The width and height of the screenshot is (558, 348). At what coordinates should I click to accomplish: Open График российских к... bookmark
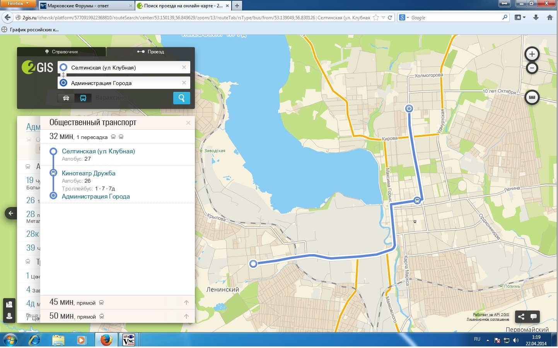coord(30,29)
